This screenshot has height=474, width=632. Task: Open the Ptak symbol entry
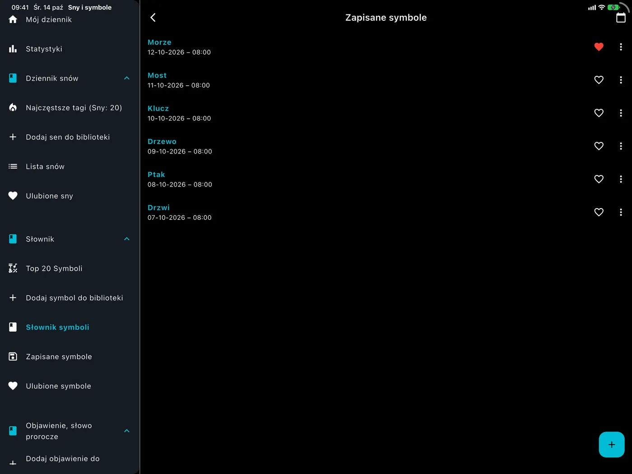pyautogui.click(x=366, y=179)
